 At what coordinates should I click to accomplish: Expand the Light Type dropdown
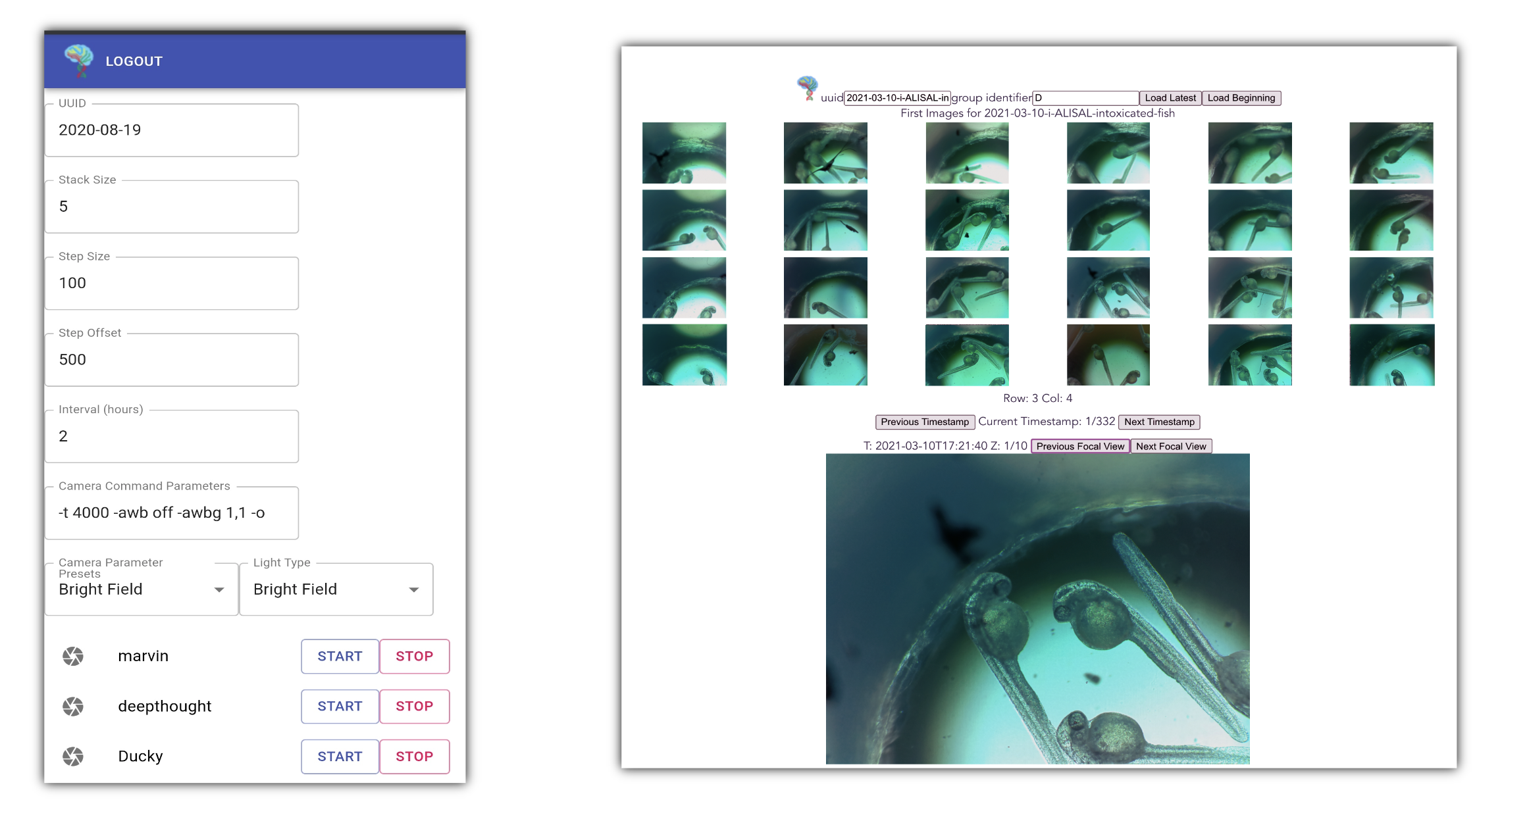(x=336, y=589)
